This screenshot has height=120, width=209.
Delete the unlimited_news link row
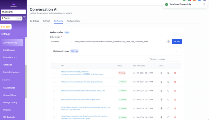coord(175,73)
